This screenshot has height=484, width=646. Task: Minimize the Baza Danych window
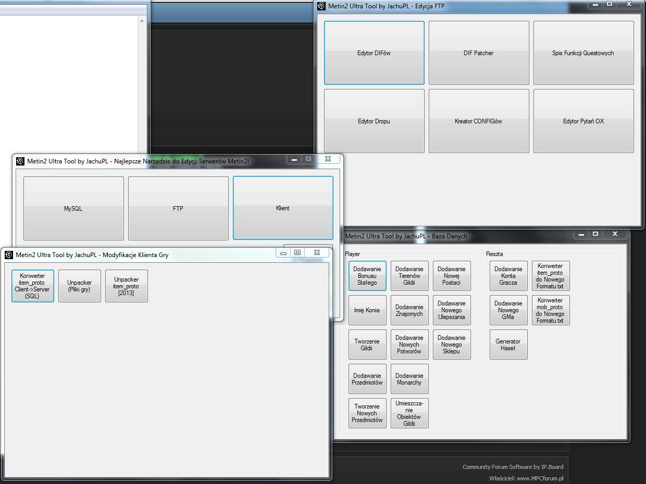(x=581, y=234)
